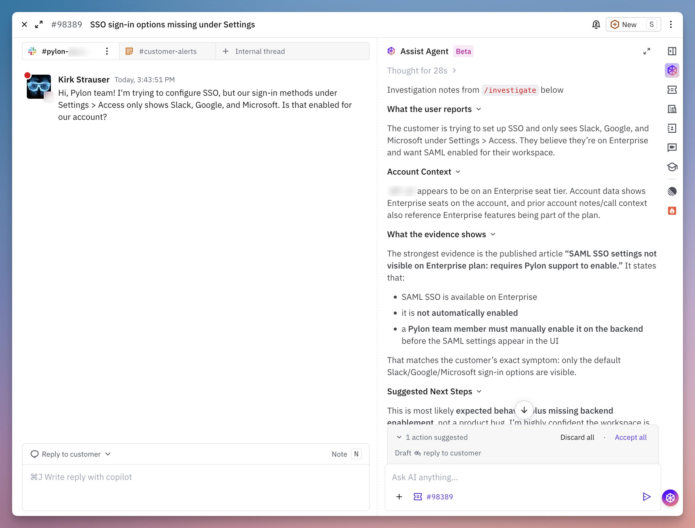Discard all suggested actions
The height and width of the screenshot is (528, 695).
(577, 437)
